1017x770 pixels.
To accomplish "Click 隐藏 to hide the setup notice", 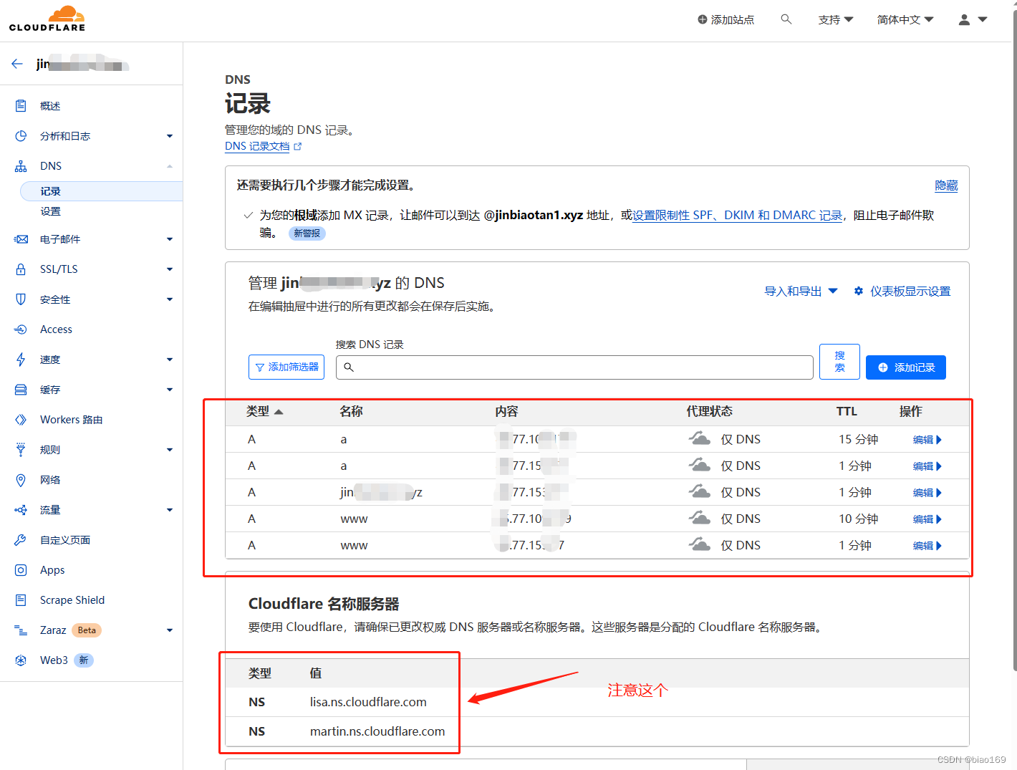I will click(946, 186).
